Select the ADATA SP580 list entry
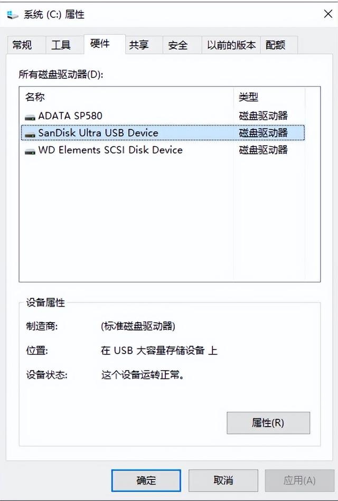 pyautogui.click(x=69, y=116)
